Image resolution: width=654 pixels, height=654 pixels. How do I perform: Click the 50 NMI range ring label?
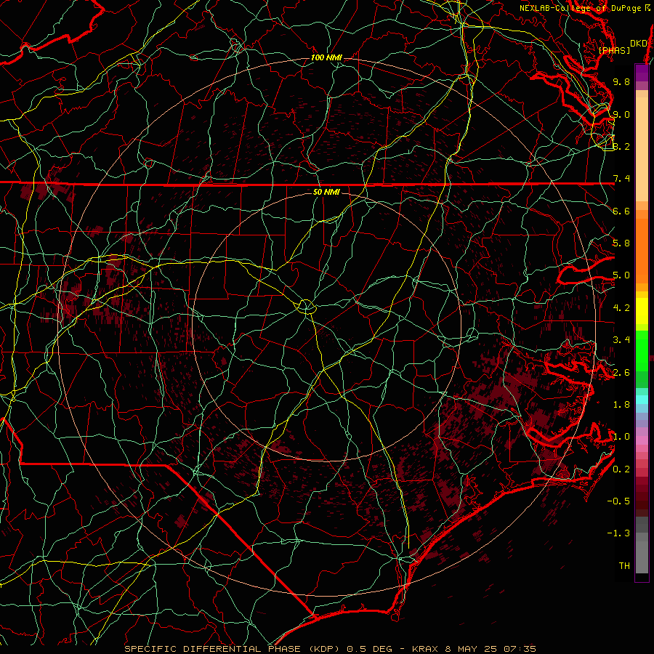click(x=326, y=192)
